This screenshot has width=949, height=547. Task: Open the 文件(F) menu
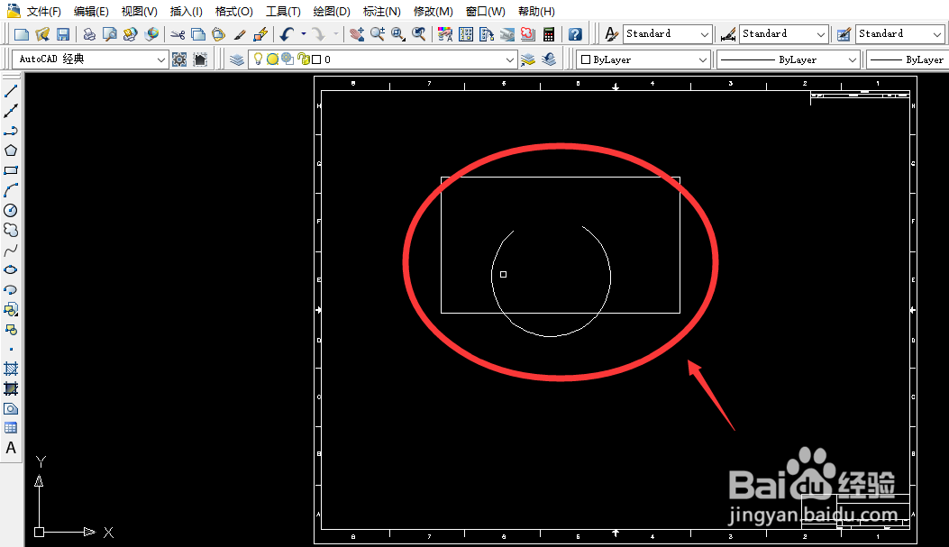(x=43, y=12)
